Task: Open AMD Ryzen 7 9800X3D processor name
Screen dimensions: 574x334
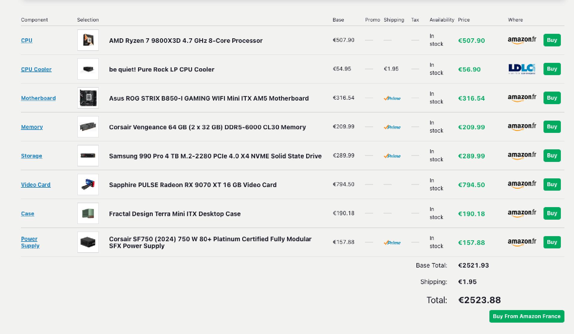Action: pos(186,41)
